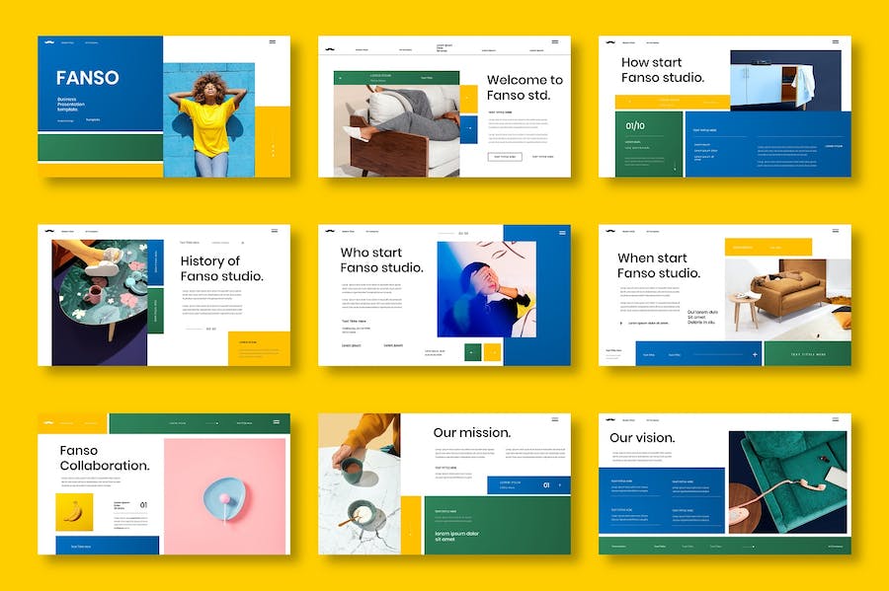
Task: Open hamburger menu on History of Fanso slide
Action: point(275,231)
